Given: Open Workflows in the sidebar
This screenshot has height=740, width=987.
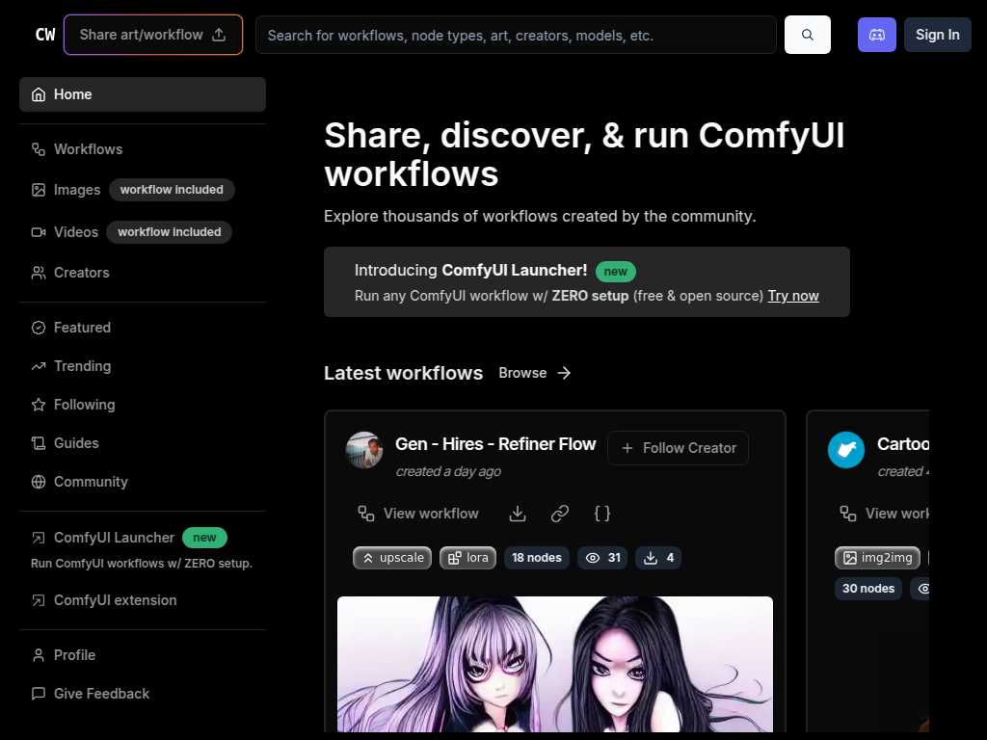Looking at the screenshot, I should 143,149.
